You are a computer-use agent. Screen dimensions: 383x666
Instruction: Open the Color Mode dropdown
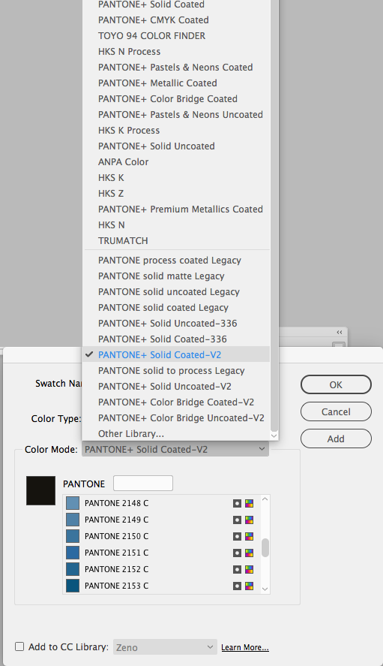tap(175, 449)
